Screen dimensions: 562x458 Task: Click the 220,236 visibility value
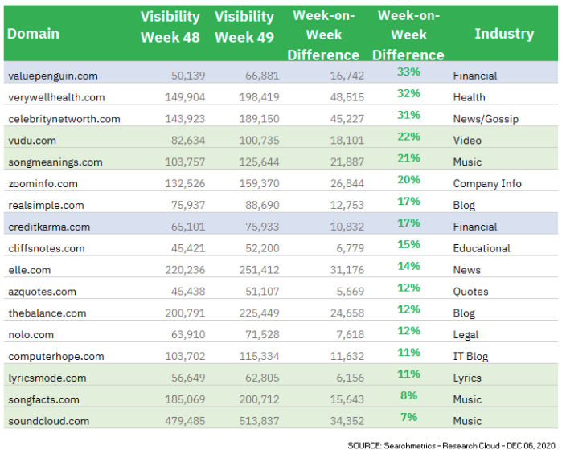[x=185, y=270]
